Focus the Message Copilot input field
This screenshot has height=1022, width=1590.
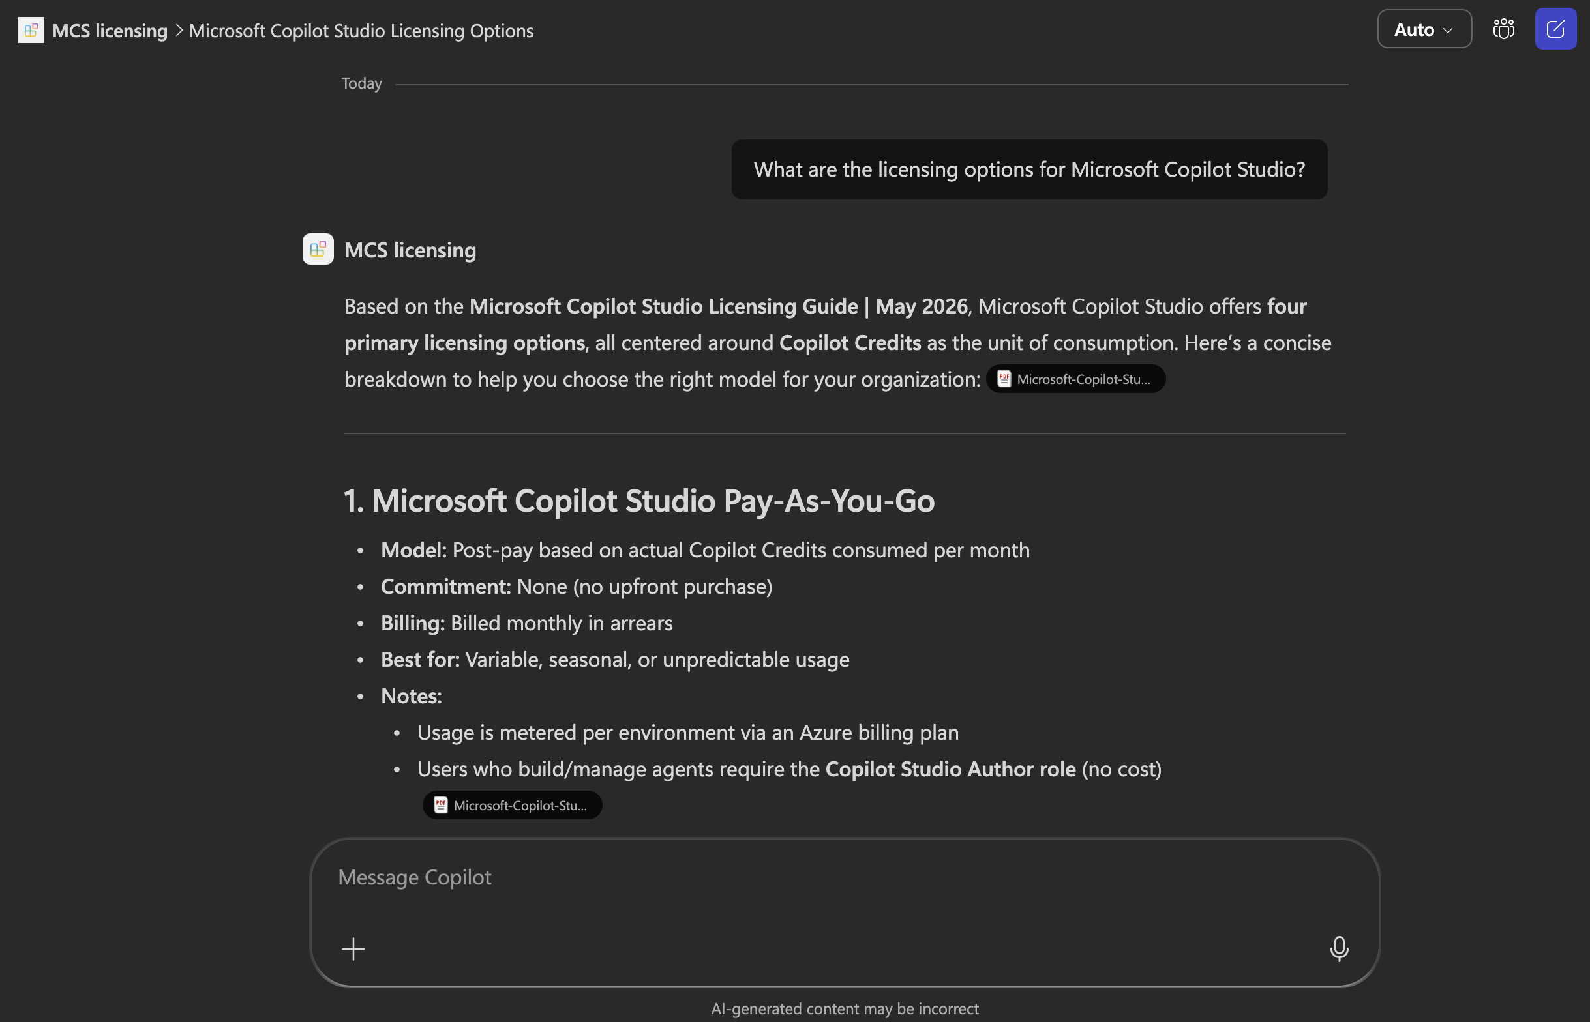tap(845, 877)
